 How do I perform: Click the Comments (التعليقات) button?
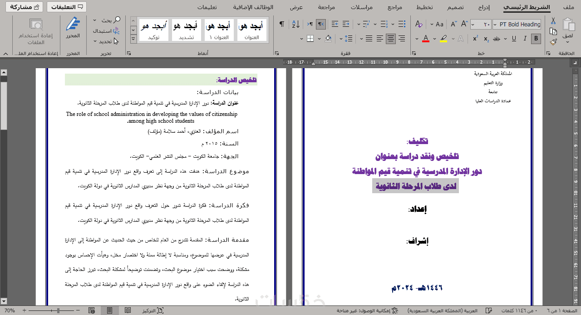[67, 7]
